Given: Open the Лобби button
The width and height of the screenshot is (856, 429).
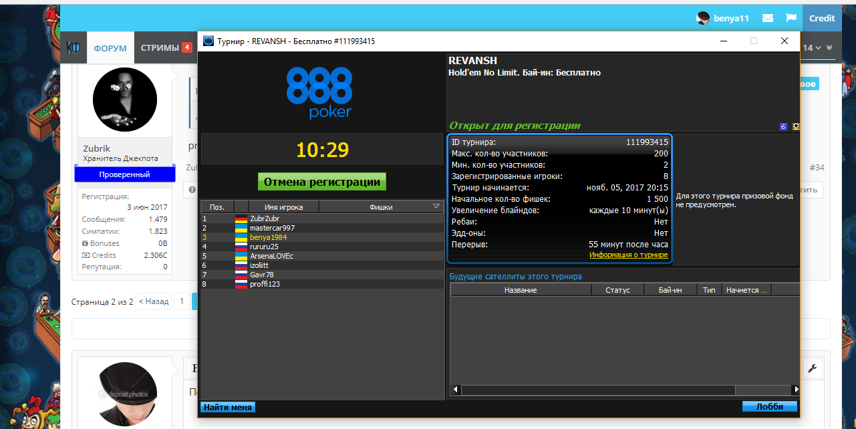Looking at the screenshot, I should (770, 407).
